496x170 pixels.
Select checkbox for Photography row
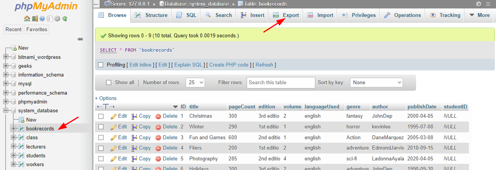click(101, 158)
